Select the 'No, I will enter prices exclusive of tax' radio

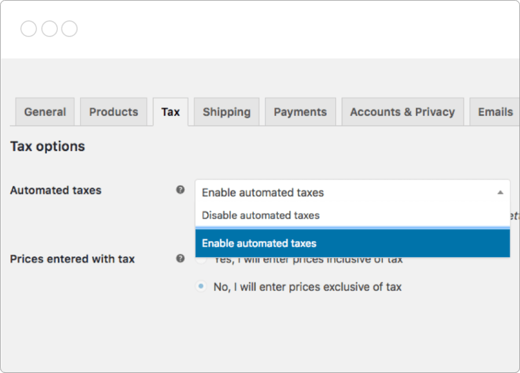(201, 287)
